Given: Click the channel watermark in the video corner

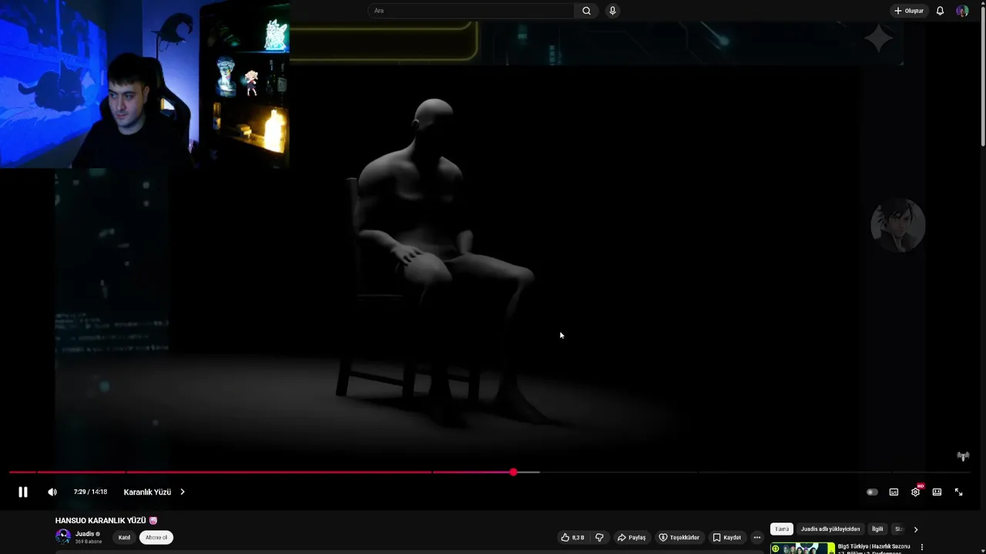Looking at the screenshot, I should tap(963, 456).
